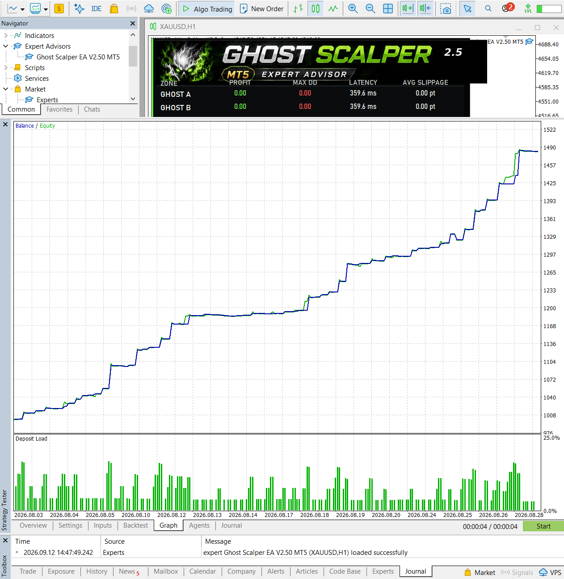Open the AI assistant sparkle icon
The height and width of the screenshot is (579, 564).
79,8
